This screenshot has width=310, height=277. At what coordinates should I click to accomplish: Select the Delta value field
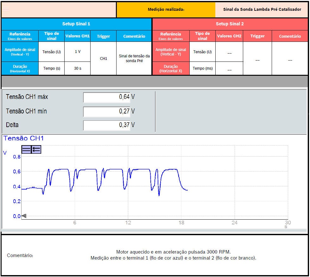[107, 125]
